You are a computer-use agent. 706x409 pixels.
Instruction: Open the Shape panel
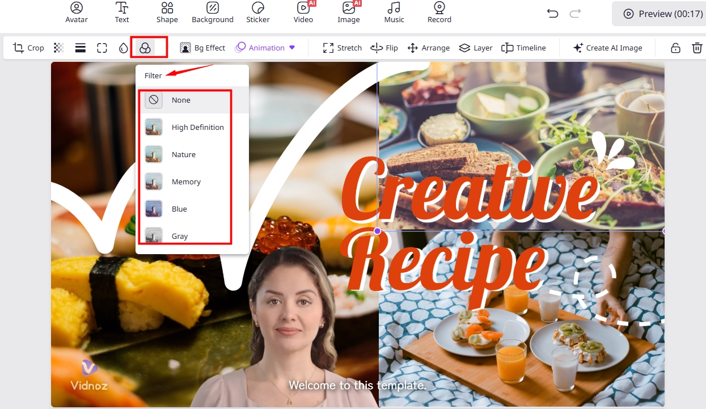click(167, 12)
